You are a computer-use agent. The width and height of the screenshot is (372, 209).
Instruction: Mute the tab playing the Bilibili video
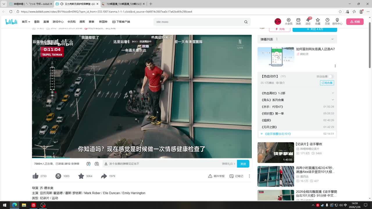[62, 4]
